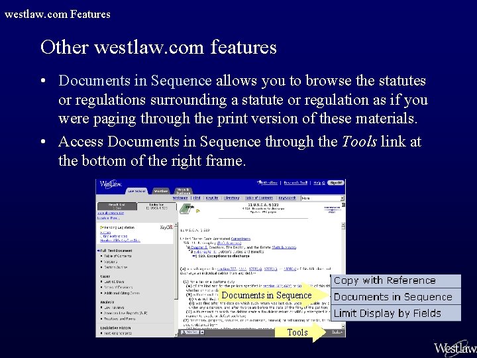This screenshot has height=358, width=477.
Task: Click the left panel scroll-down arrow
Action: (176, 335)
